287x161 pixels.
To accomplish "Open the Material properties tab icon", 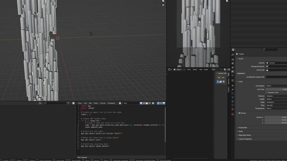I will click(x=233, y=109).
